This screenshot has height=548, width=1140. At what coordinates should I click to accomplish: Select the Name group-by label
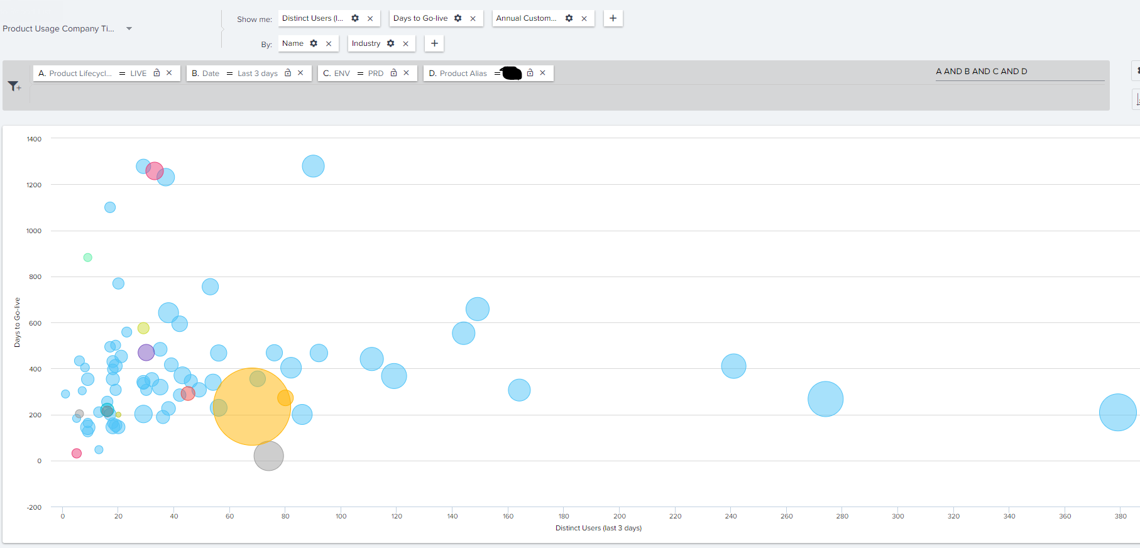[293, 43]
